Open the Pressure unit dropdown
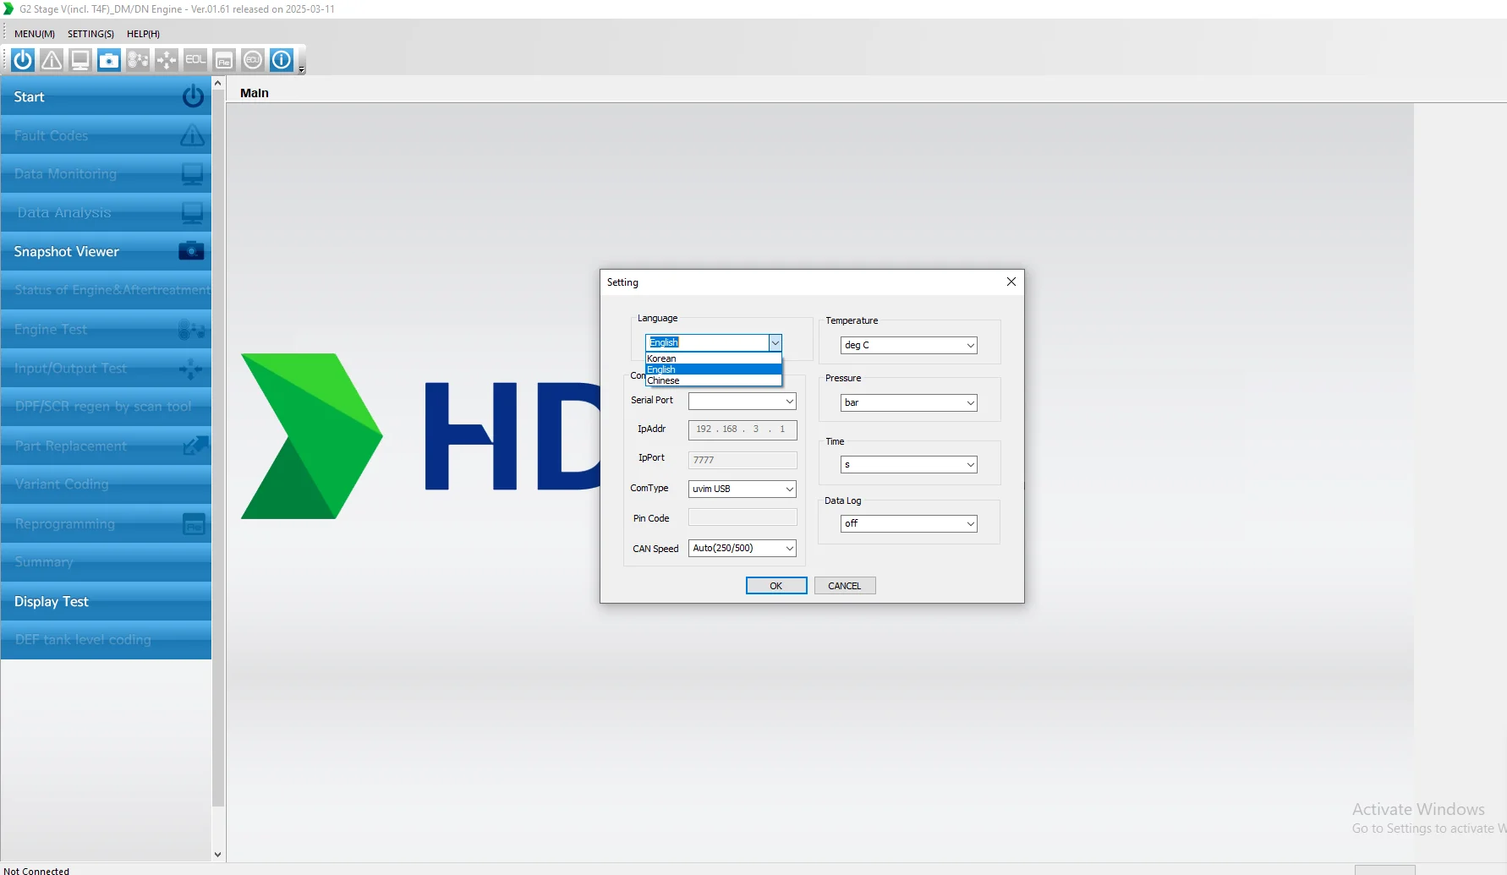Viewport: 1507px width, 875px height. tap(970, 403)
